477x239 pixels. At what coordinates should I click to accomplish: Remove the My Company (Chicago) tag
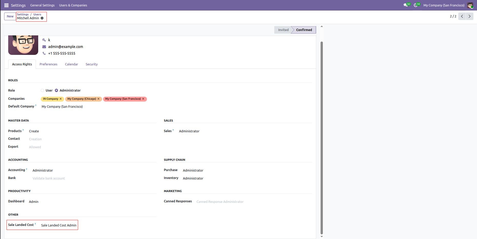(x=98, y=99)
